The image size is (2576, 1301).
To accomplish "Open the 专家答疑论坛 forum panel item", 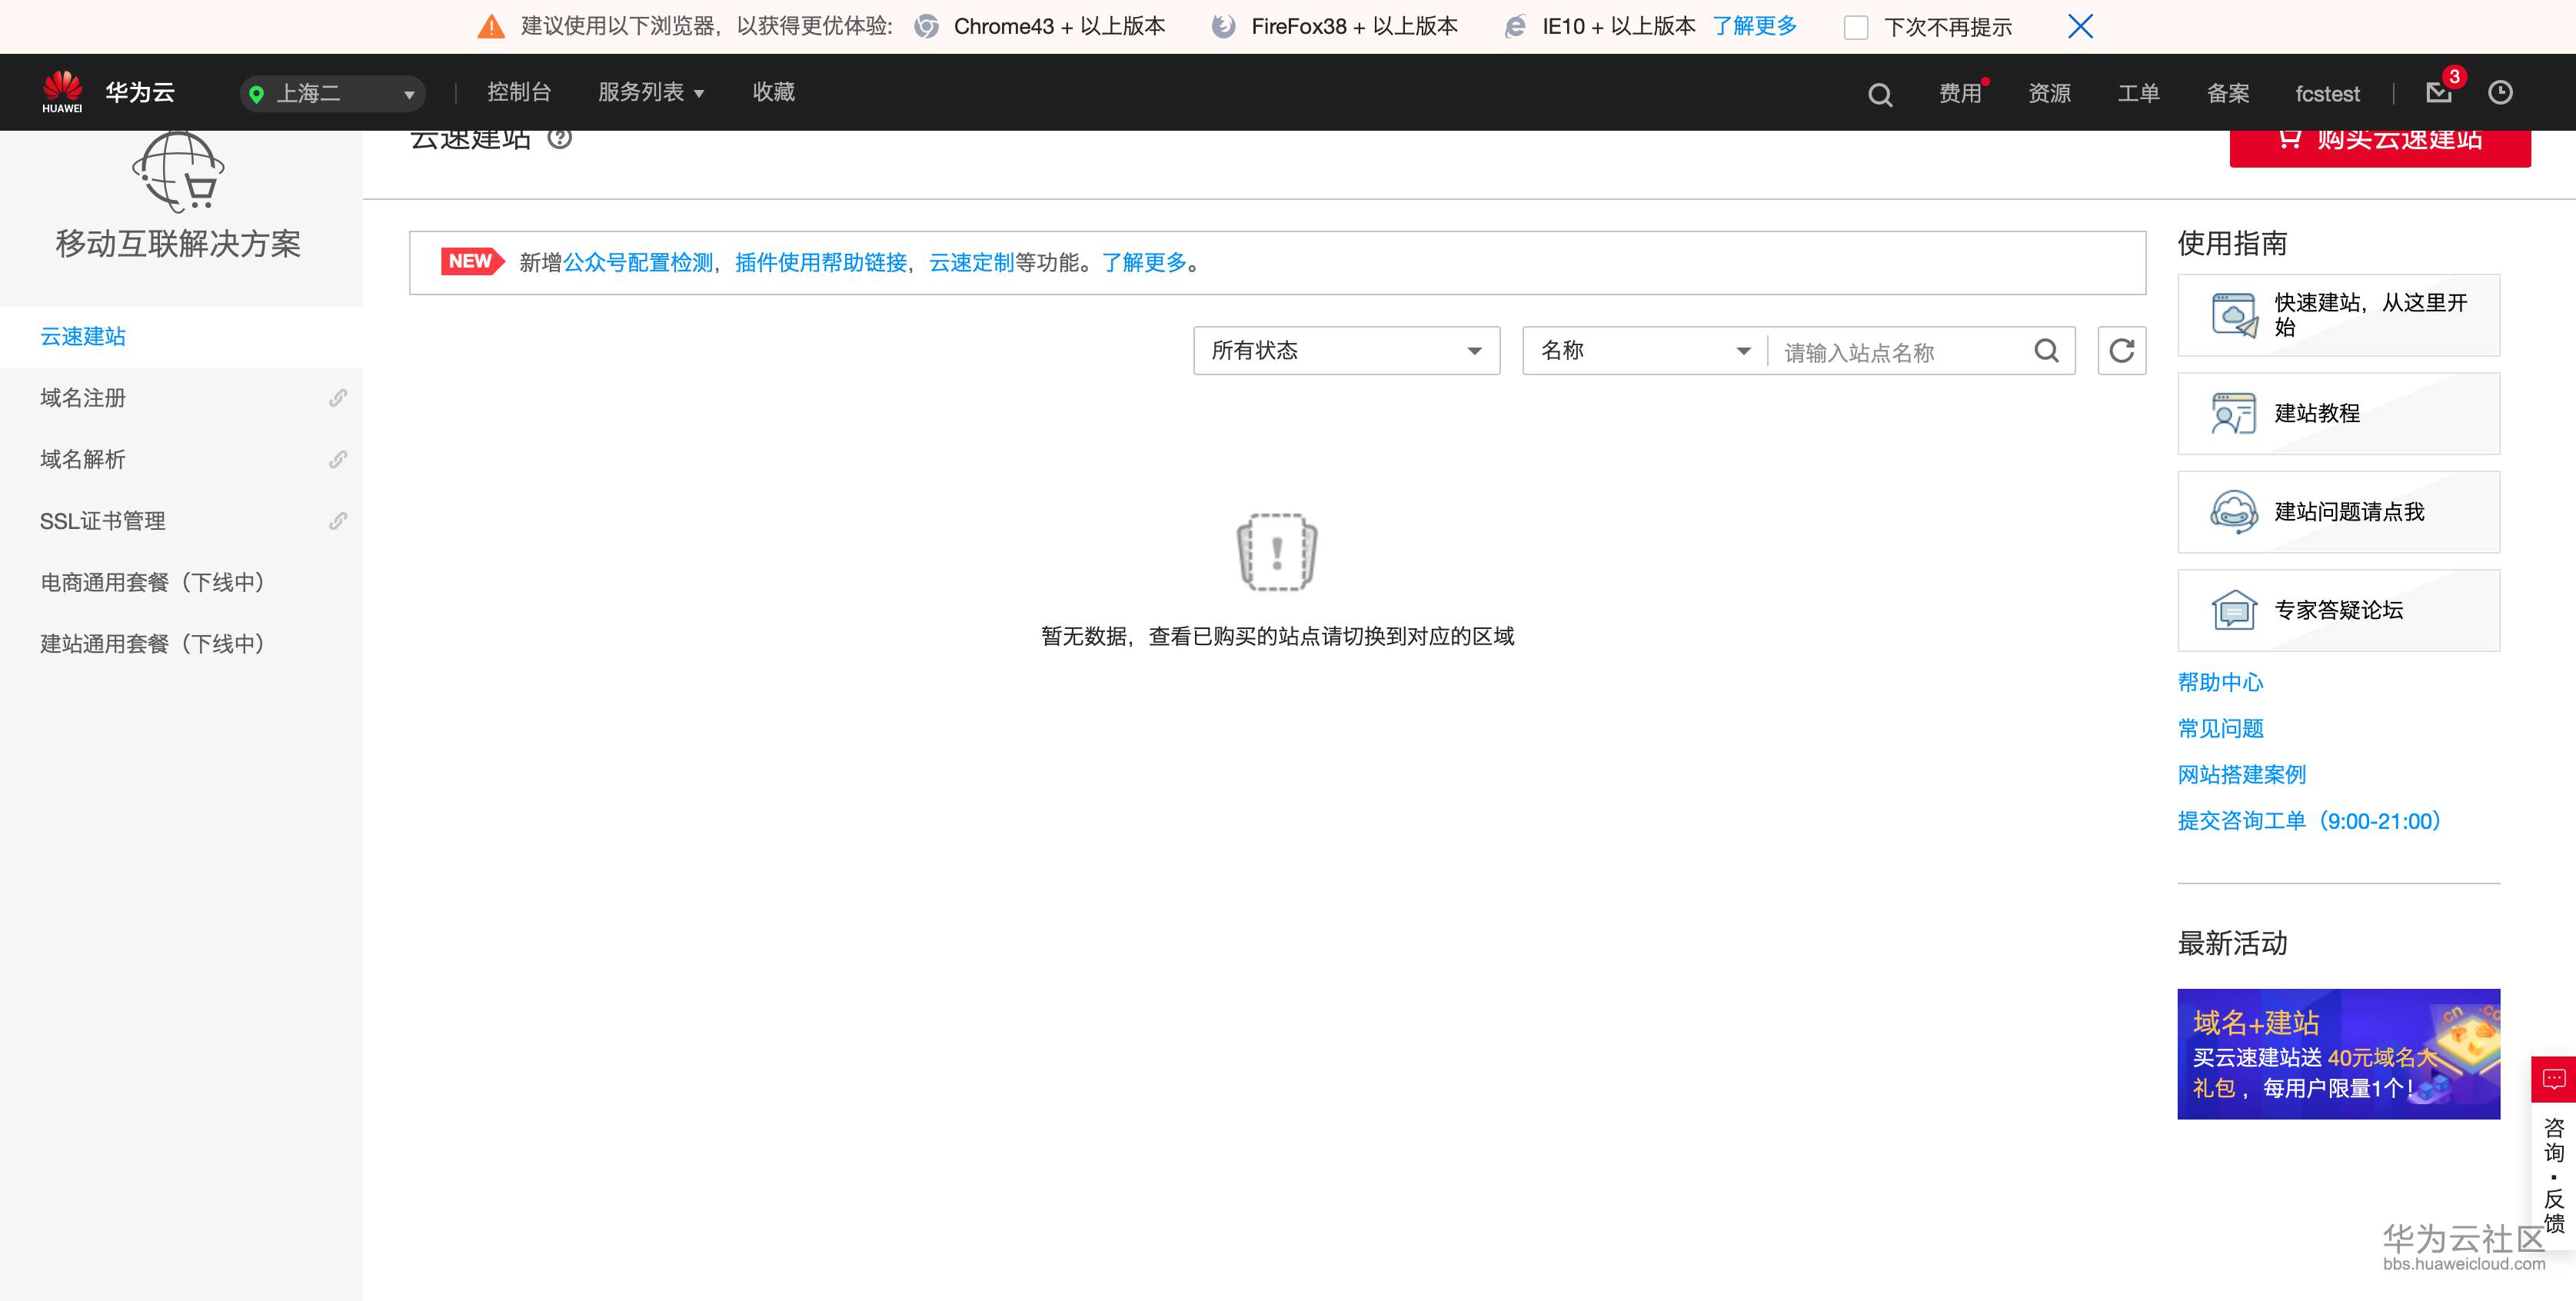I will [x=2337, y=610].
